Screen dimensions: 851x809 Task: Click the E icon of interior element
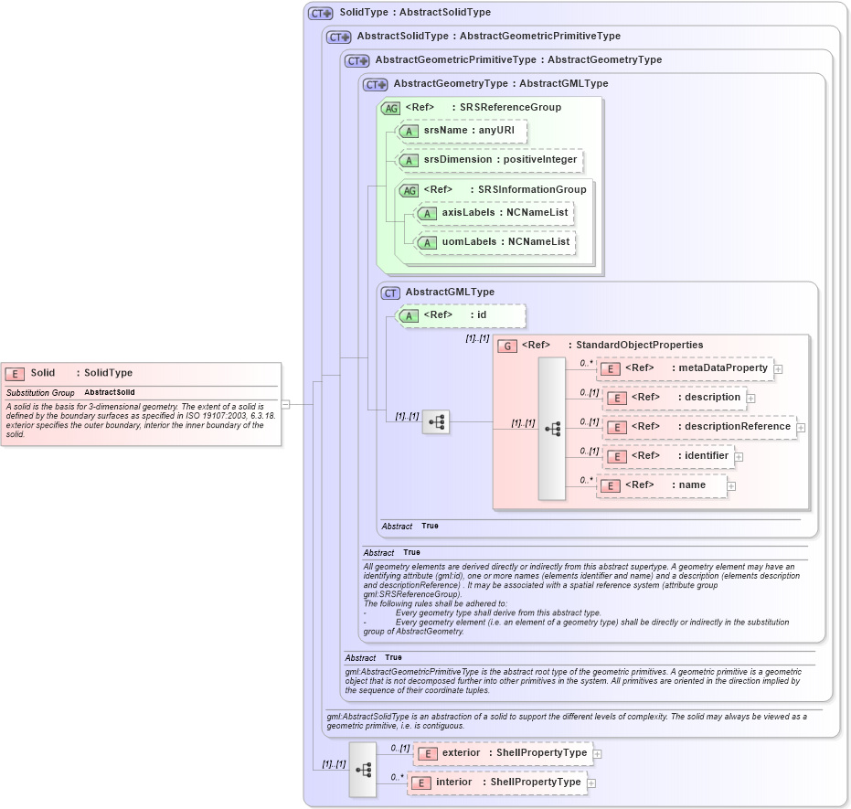[421, 783]
